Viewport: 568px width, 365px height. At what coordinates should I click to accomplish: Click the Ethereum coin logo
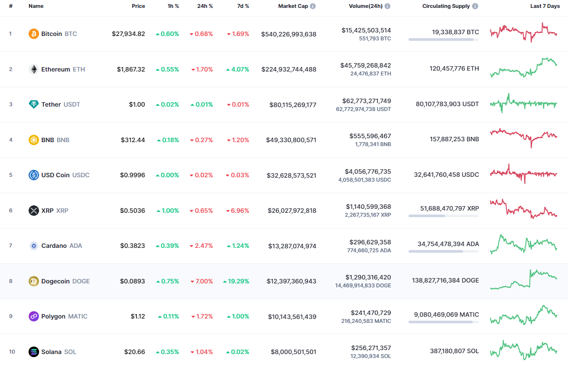33,69
